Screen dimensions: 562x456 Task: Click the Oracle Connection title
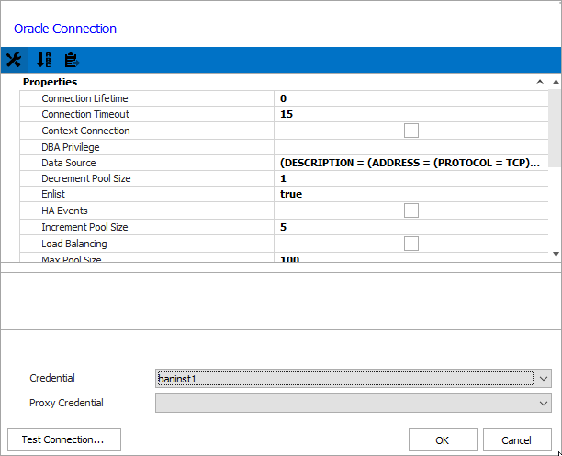coord(65,28)
